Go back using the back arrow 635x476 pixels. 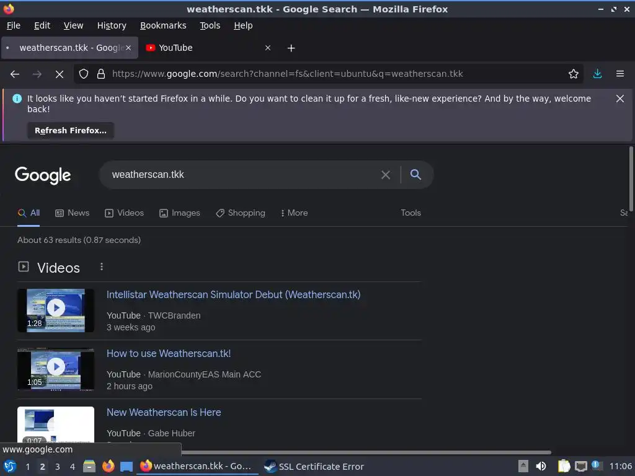[x=15, y=74]
